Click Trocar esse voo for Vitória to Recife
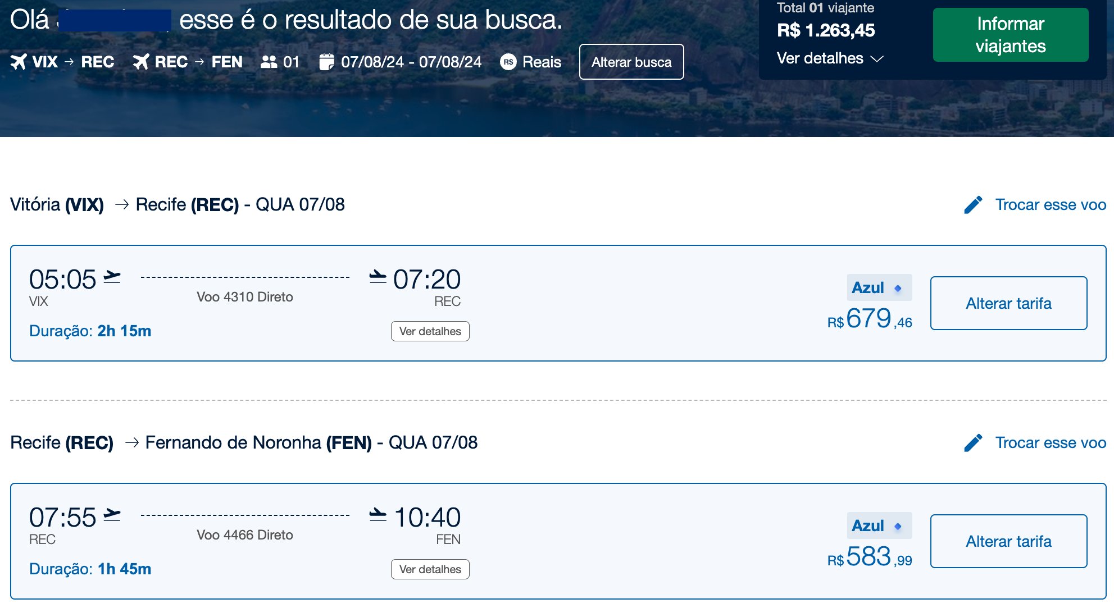1114x608 pixels. tap(1051, 205)
